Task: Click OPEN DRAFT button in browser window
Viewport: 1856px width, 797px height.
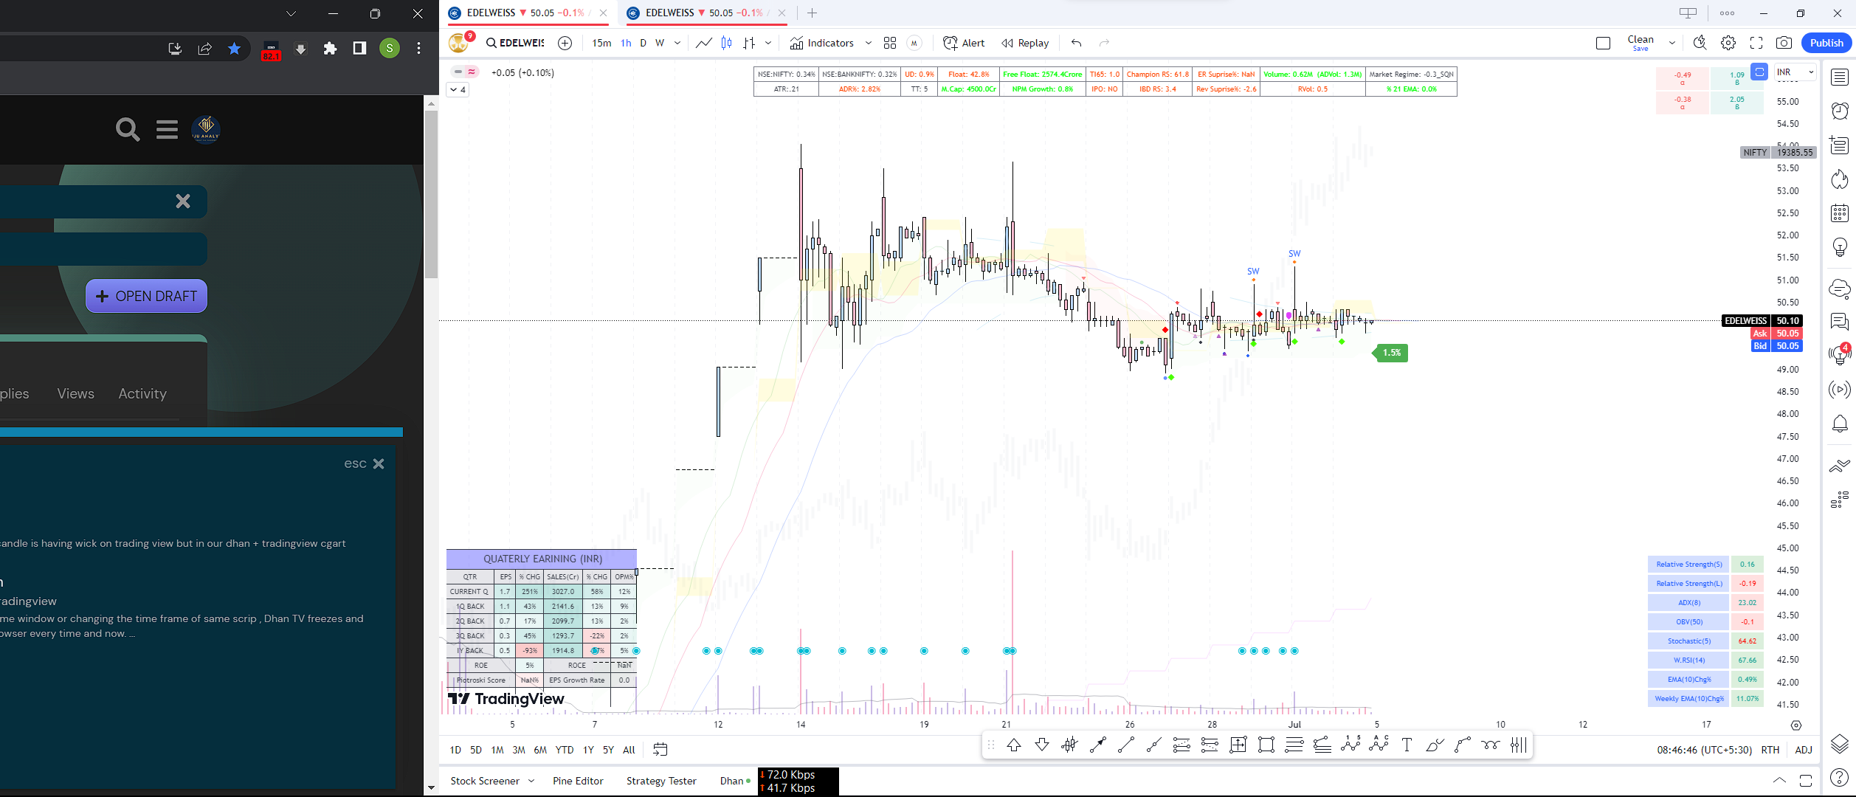Action: click(146, 296)
